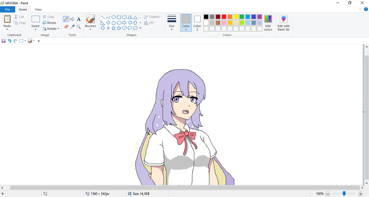Open the File menu
This screenshot has height=197, width=369.
(7, 10)
